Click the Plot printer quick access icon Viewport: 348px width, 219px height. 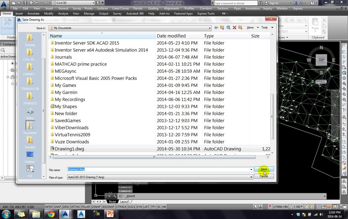tap(31, 3)
